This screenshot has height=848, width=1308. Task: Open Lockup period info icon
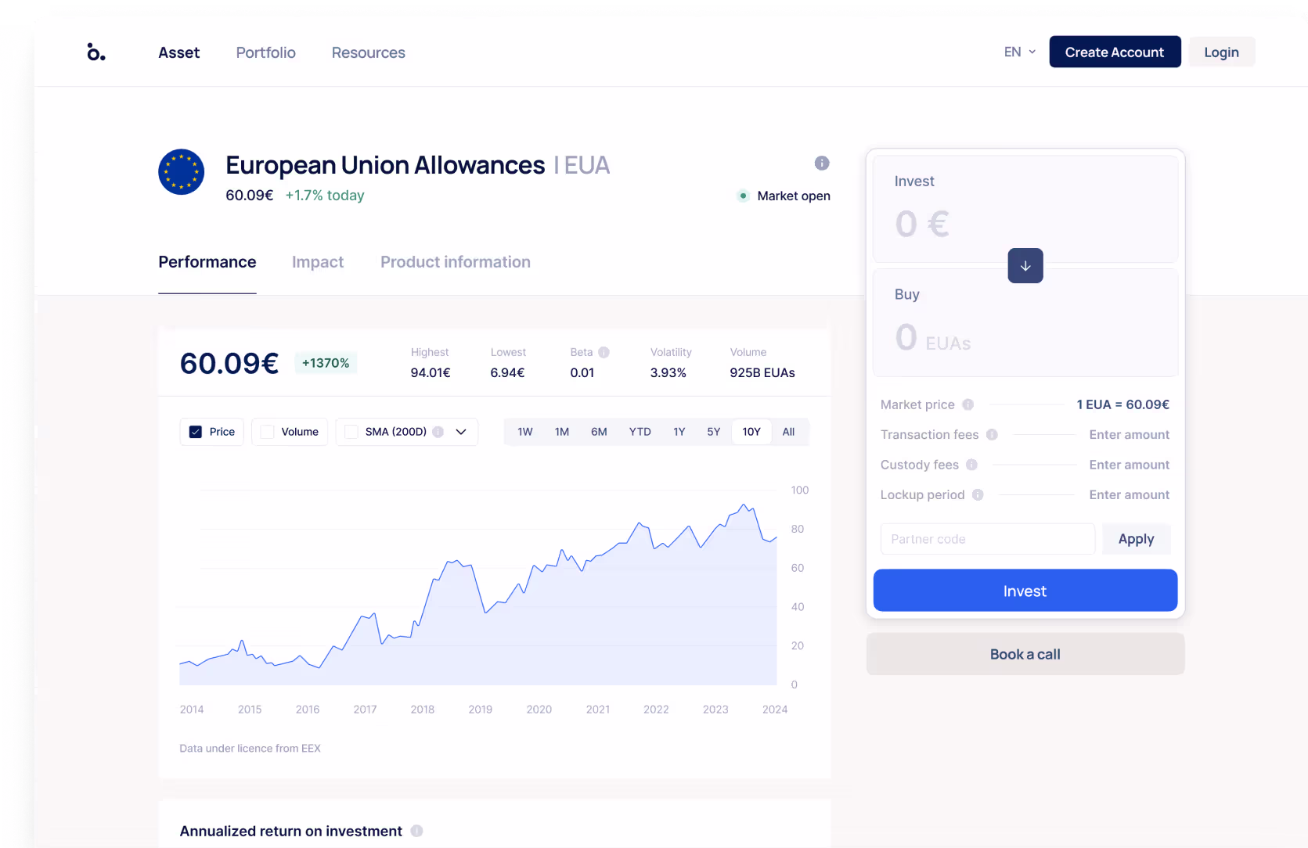(978, 495)
